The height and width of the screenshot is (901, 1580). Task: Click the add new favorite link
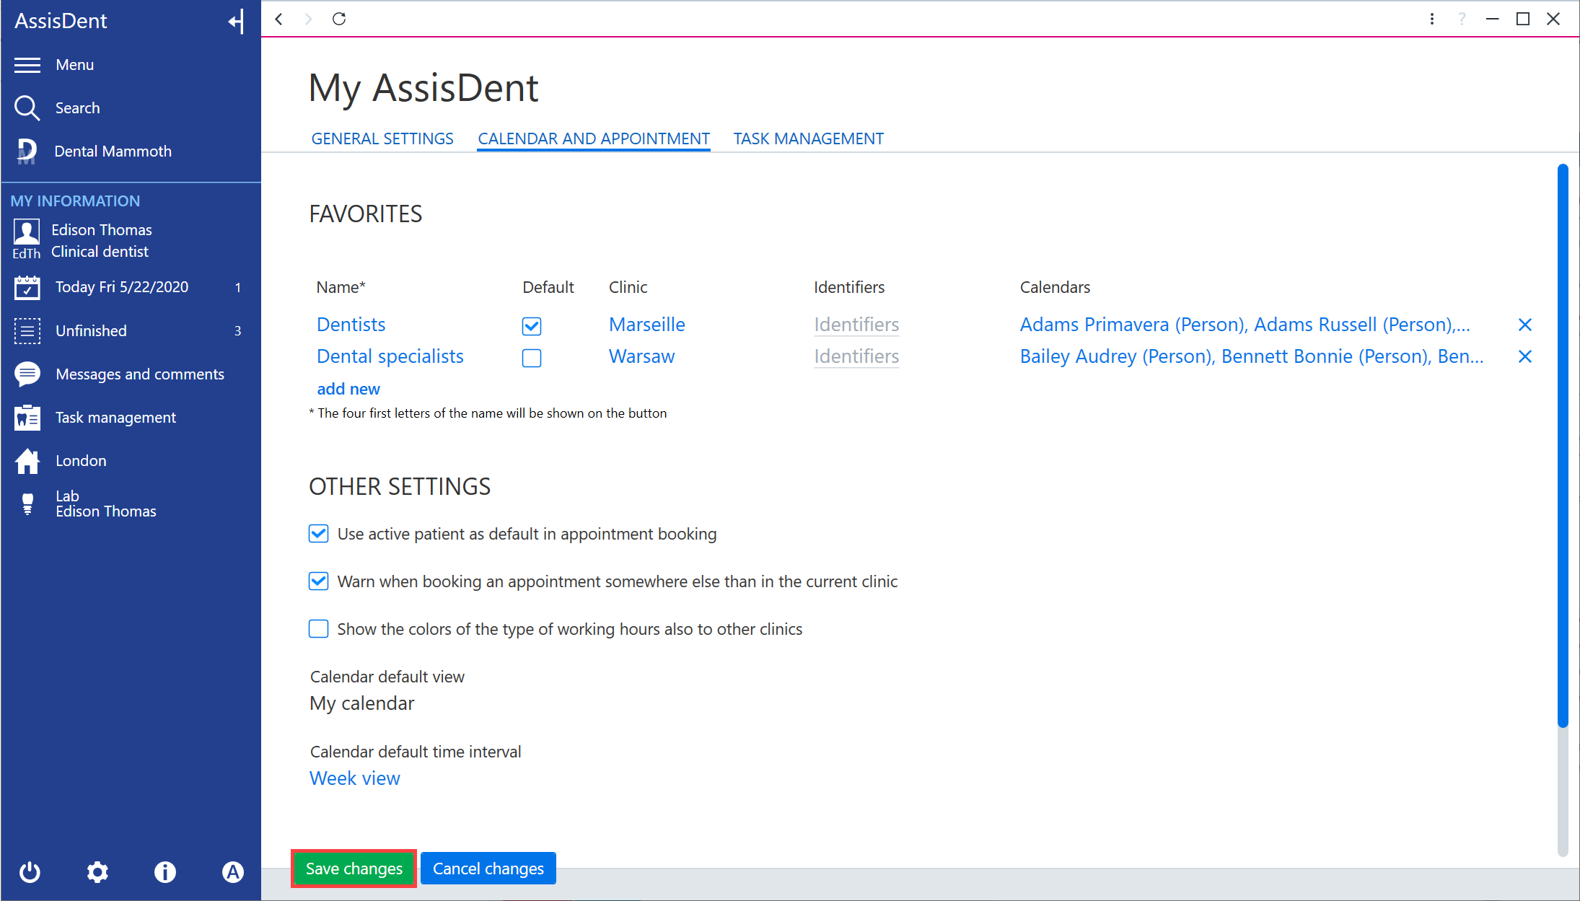click(x=348, y=389)
